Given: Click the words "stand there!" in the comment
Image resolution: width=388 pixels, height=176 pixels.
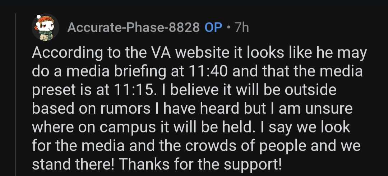Looking at the screenshot, I should click(x=73, y=164).
